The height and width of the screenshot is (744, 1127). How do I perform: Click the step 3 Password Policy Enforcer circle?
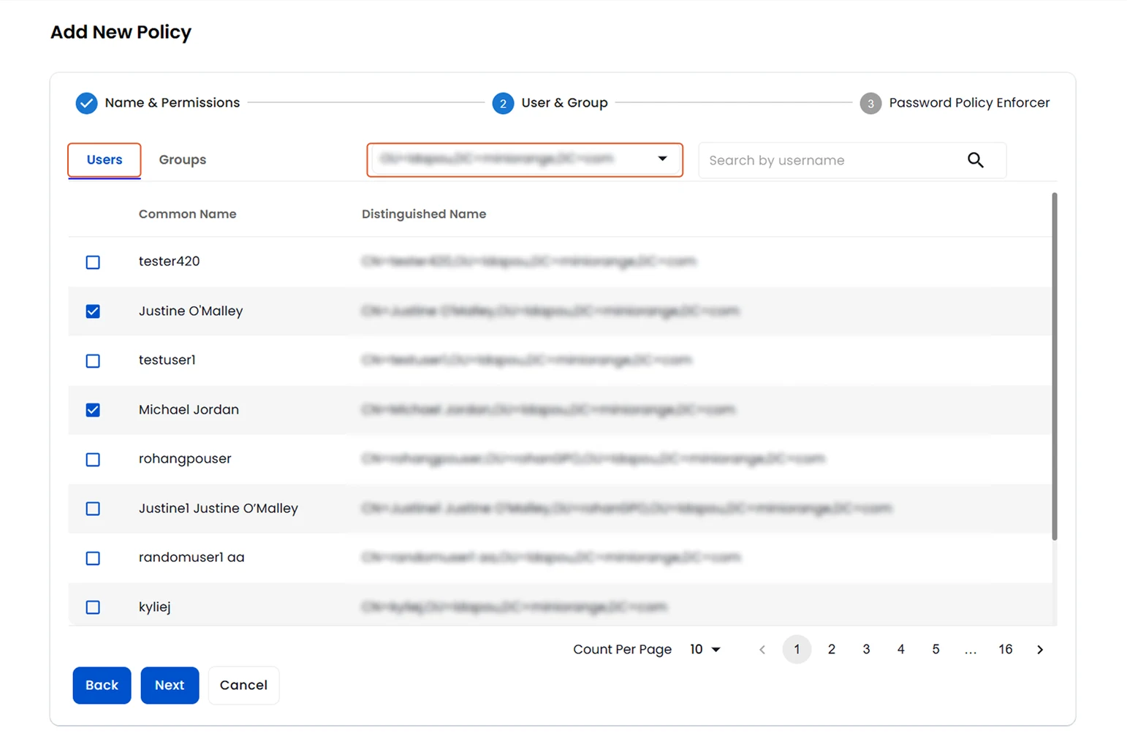click(870, 103)
